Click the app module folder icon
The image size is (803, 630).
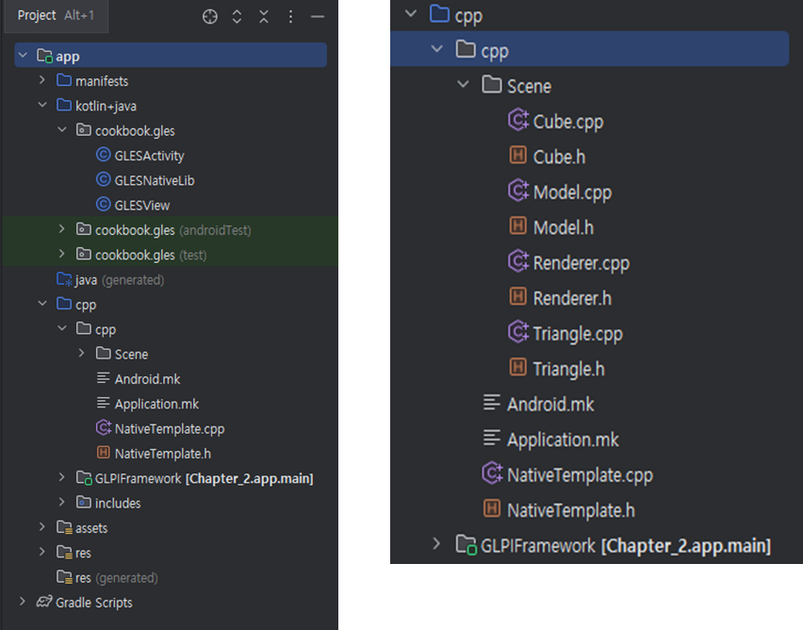[x=44, y=56]
